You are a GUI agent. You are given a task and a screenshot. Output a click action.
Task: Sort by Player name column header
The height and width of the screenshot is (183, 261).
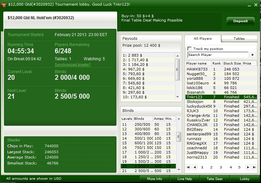click(x=198, y=64)
